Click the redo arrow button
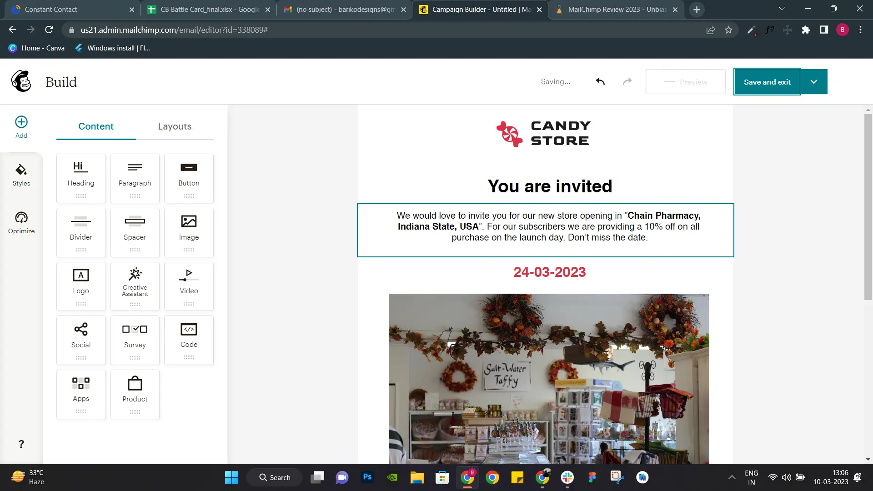 click(627, 81)
